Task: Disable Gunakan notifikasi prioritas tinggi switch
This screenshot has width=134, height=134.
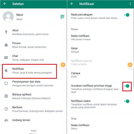Action: click(x=127, y=86)
